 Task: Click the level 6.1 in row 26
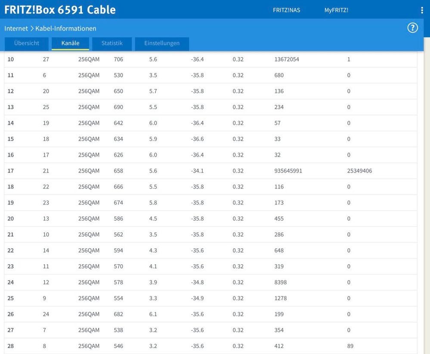153,314
